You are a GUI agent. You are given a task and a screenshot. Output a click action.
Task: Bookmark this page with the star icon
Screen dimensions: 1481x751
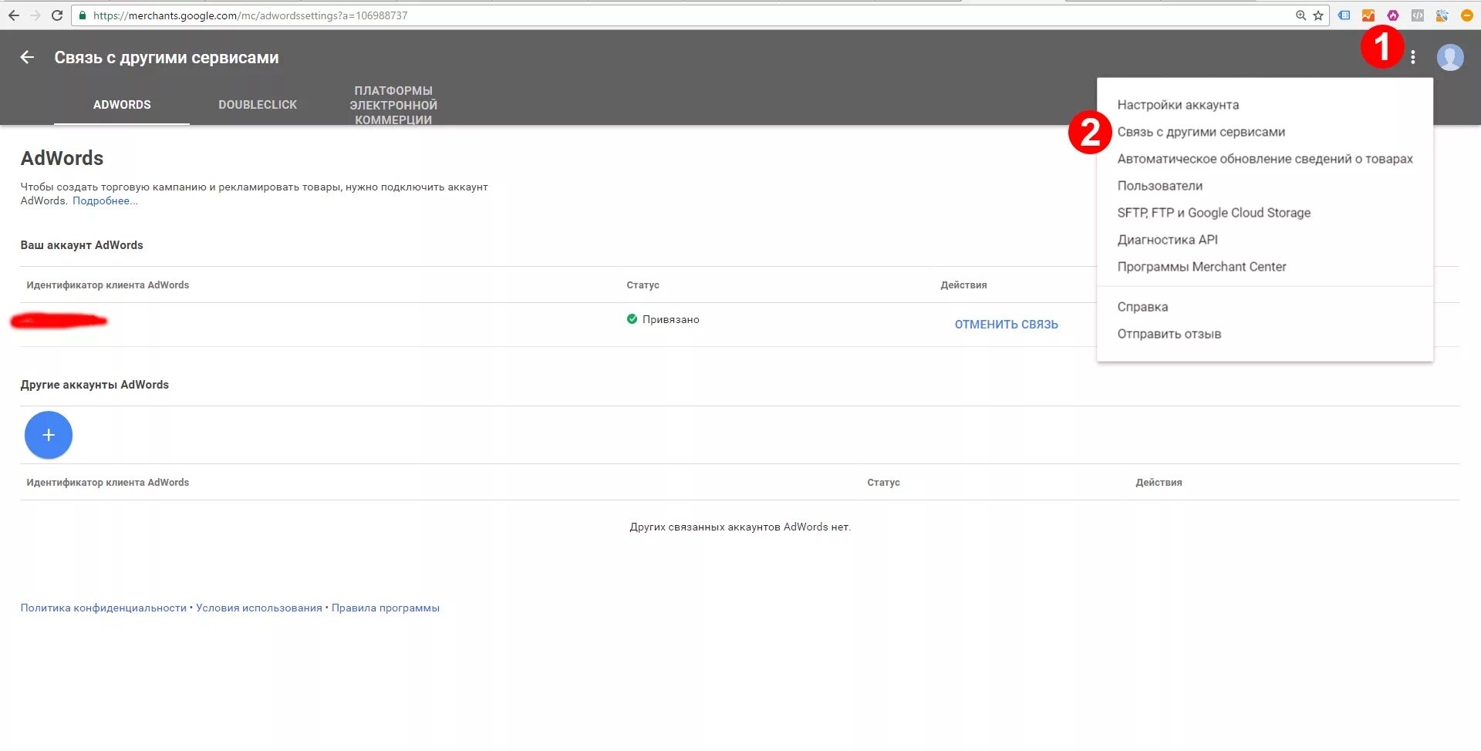1318,15
